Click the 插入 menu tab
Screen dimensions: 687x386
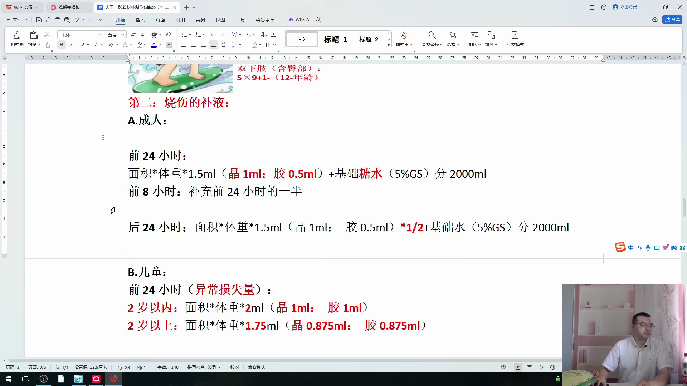coord(140,20)
